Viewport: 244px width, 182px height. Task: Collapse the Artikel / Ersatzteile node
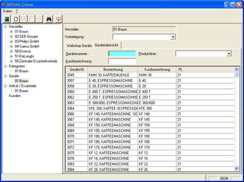[x=5, y=86]
